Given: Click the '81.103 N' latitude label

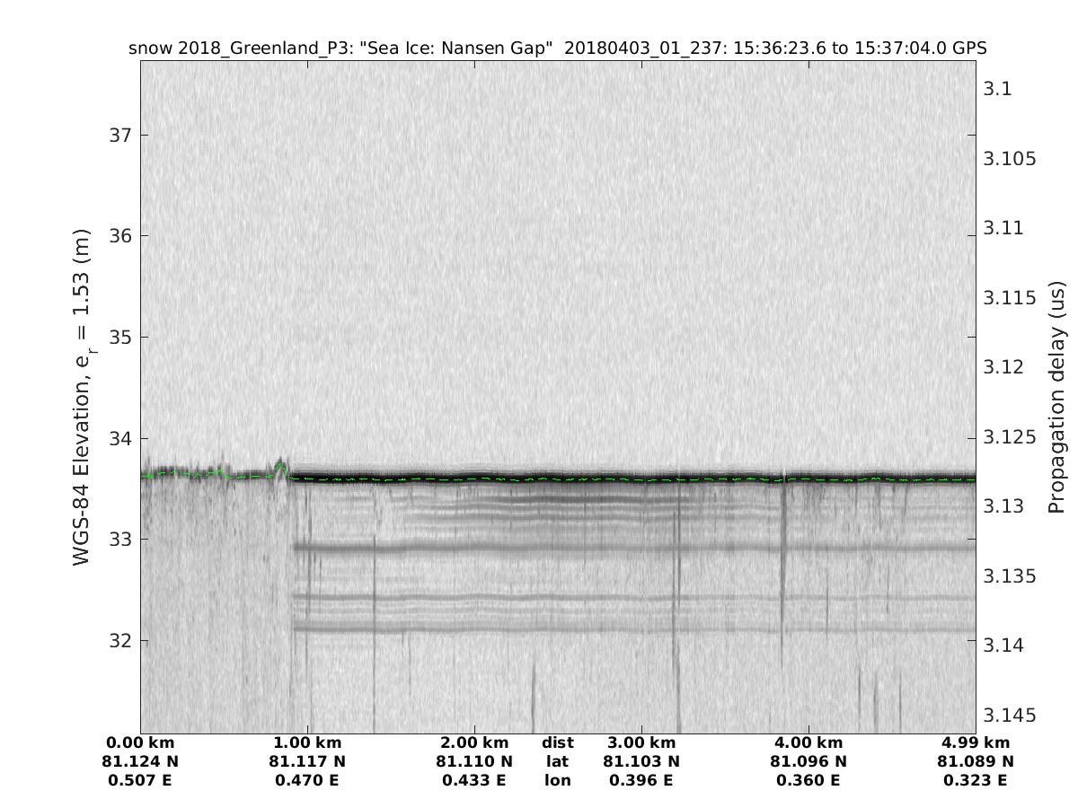Looking at the screenshot, I should (x=641, y=761).
